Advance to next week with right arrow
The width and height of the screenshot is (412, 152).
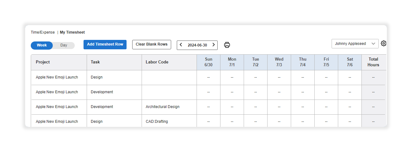point(214,45)
